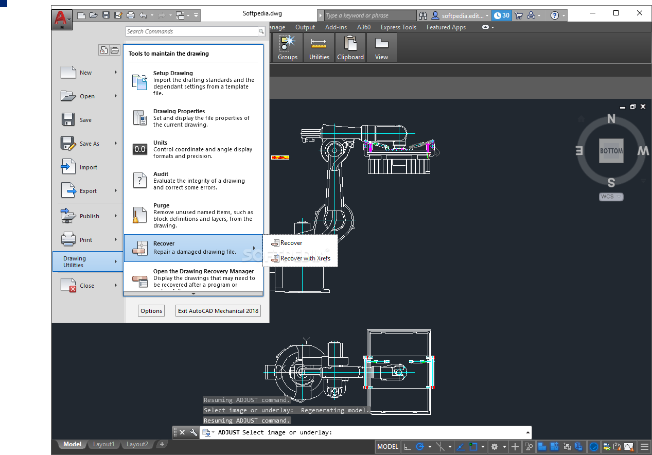This screenshot has width=652, height=455.
Task: Select the Drawing Properties entry
Action: (193, 118)
